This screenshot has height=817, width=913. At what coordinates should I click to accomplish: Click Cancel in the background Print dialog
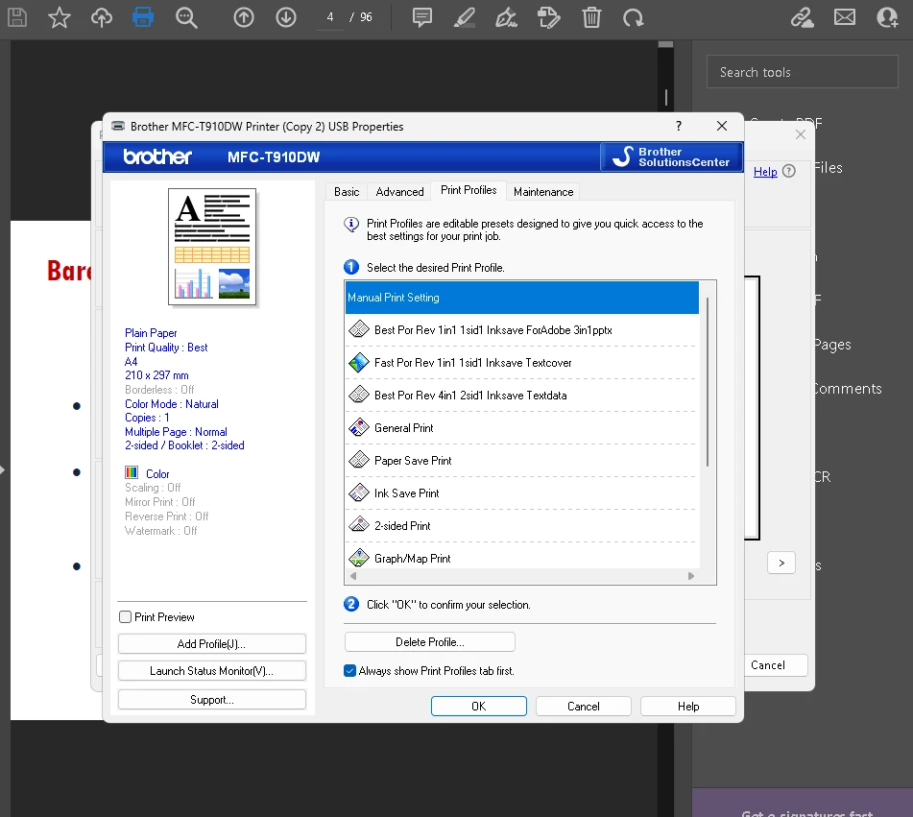[775, 665]
